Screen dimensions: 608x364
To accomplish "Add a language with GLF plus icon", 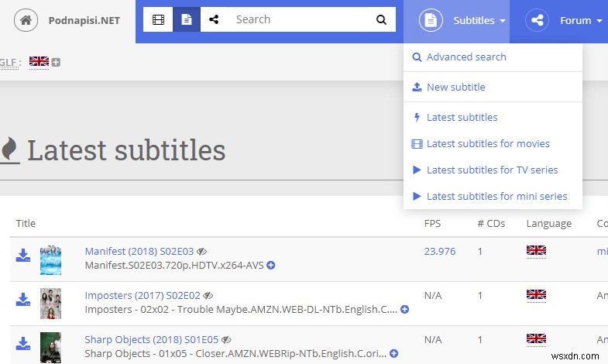I will [56, 63].
